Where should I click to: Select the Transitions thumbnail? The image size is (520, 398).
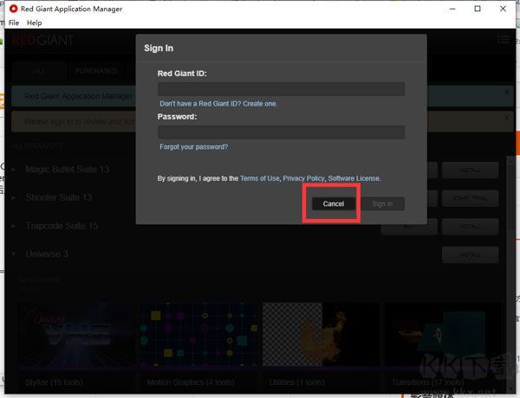click(x=443, y=335)
